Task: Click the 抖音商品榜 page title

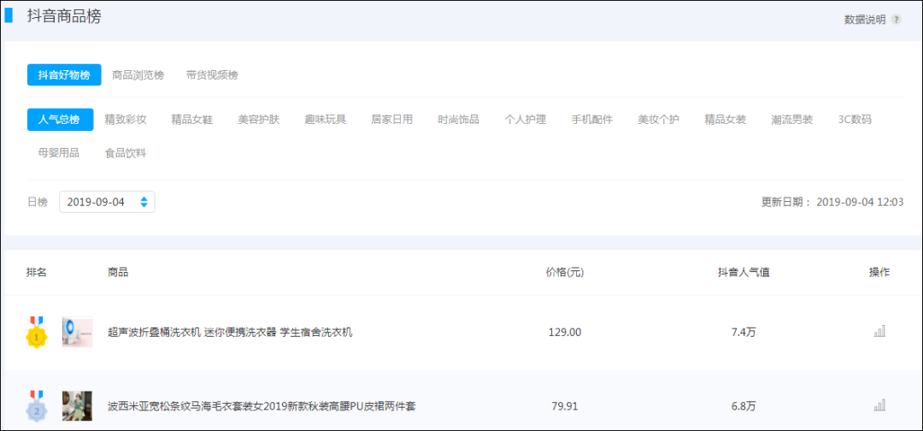Action: pyautogui.click(x=63, y=16)
